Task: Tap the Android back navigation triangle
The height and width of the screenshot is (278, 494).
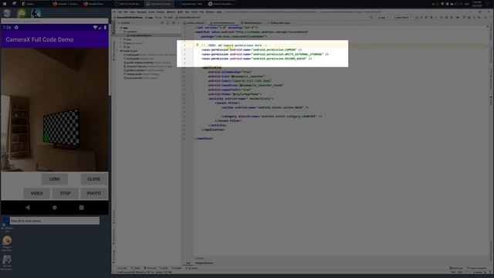Action: (x=28, y=208)
